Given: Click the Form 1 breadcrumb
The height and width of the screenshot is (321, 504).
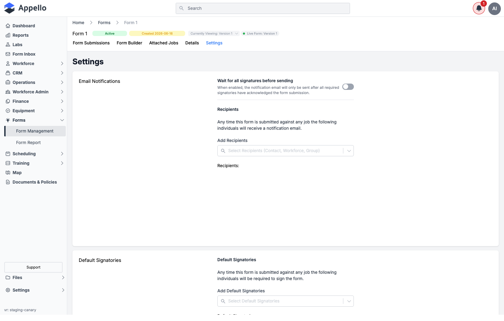Looking at the screenshot, I should [131, 23].
